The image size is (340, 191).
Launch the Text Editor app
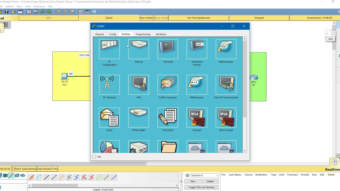pos(168,118)
